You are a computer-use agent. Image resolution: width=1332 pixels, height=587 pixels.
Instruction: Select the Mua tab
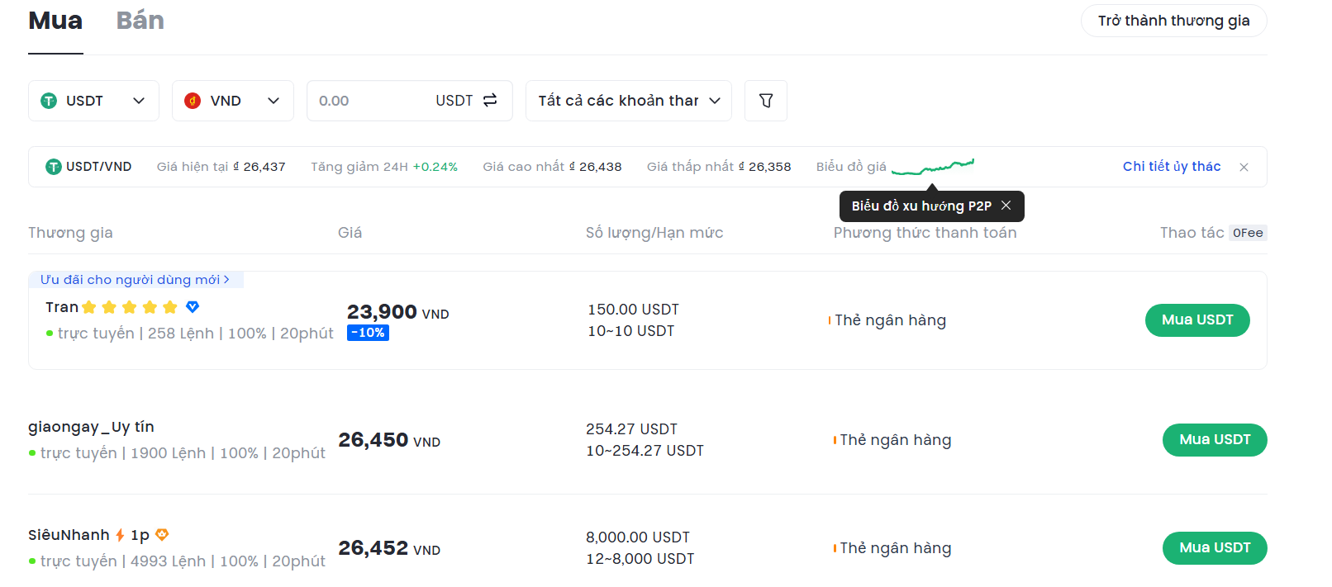click(55, 21)
